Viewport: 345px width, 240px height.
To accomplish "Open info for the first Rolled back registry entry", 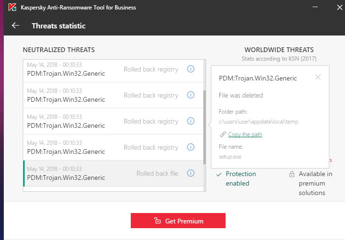I will (191, 69).
